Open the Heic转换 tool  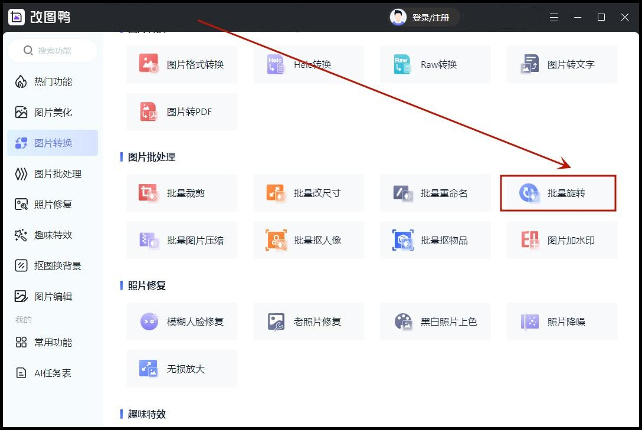coord(308,64)
